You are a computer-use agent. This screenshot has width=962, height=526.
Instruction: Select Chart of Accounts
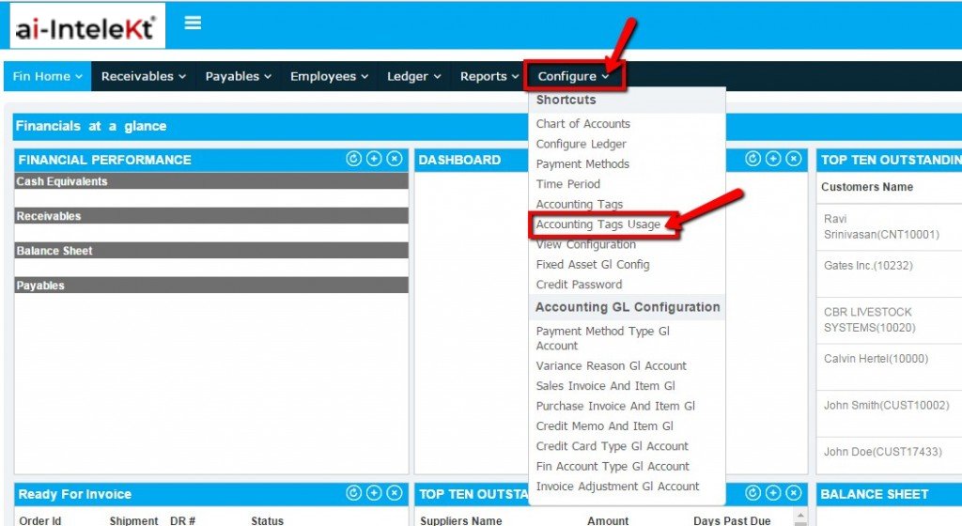click(x=582, y=124)
